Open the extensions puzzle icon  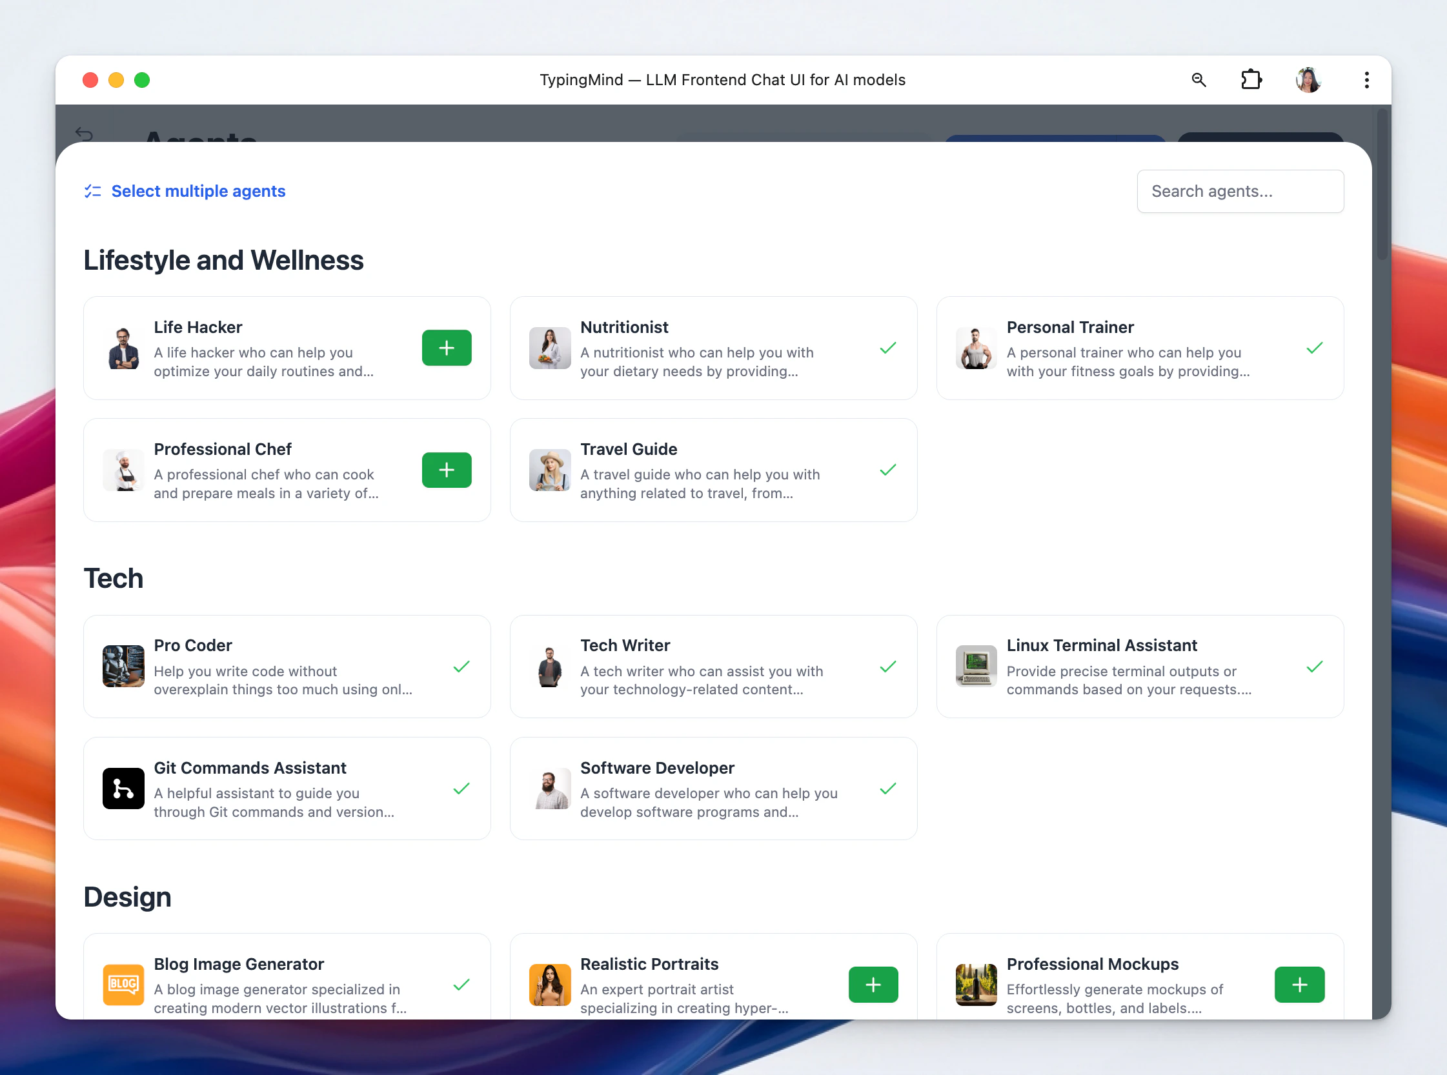1251,80
